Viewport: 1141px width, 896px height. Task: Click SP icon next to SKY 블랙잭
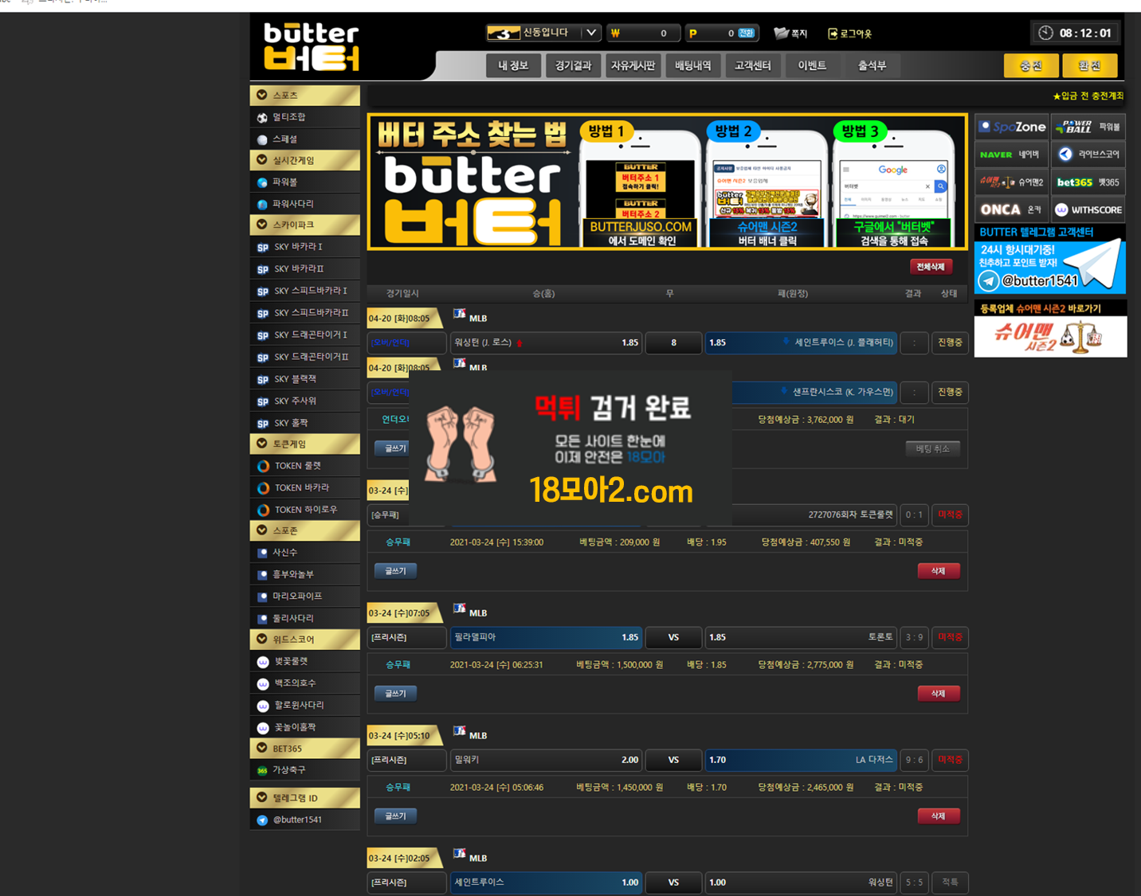[263, 380]
